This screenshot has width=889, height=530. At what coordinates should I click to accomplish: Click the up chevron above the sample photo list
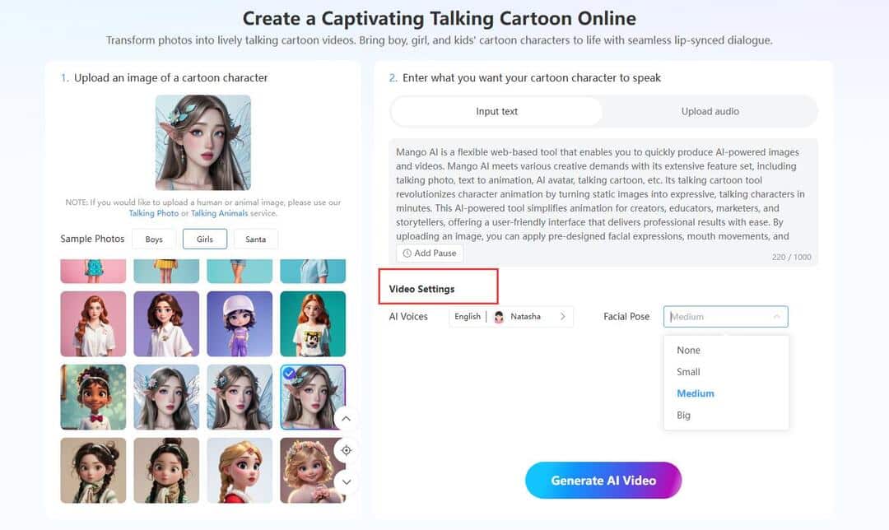(x=346, y=418)
